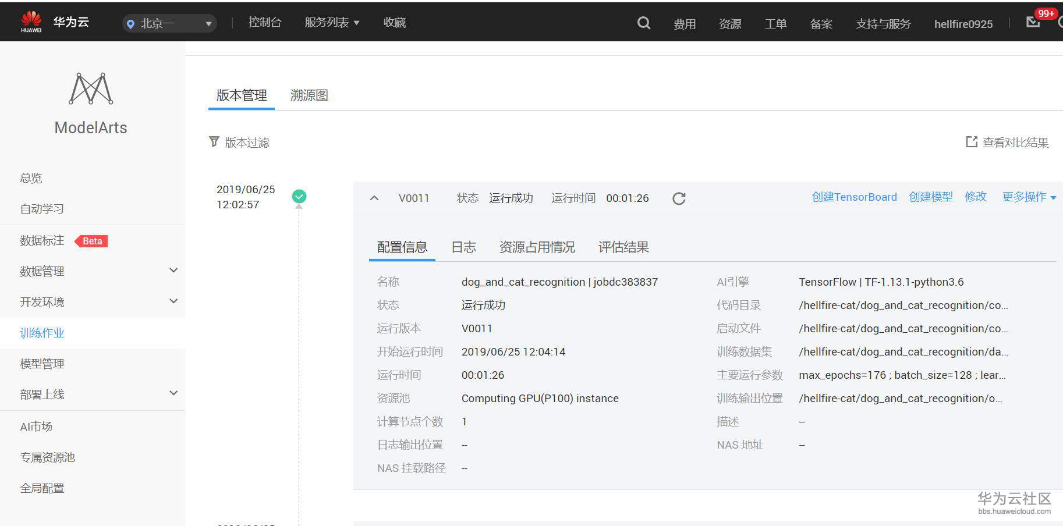Open 自动学习 in the sidebar
1063x526 pixels.
(x=42, y=209)
